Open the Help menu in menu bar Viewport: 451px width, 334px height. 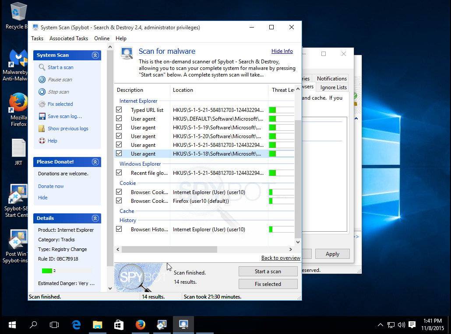pos(121,38)
